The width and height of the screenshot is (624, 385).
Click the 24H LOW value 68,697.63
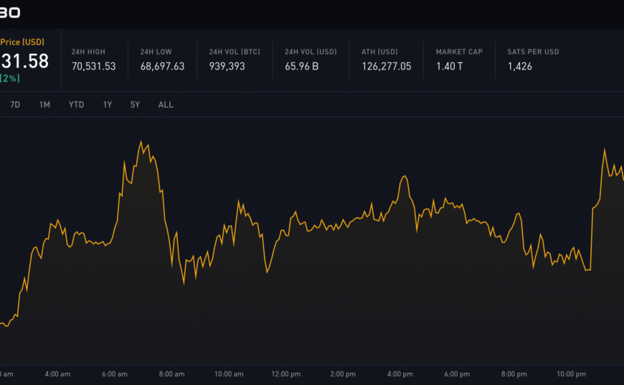click(x=162, y=67)
